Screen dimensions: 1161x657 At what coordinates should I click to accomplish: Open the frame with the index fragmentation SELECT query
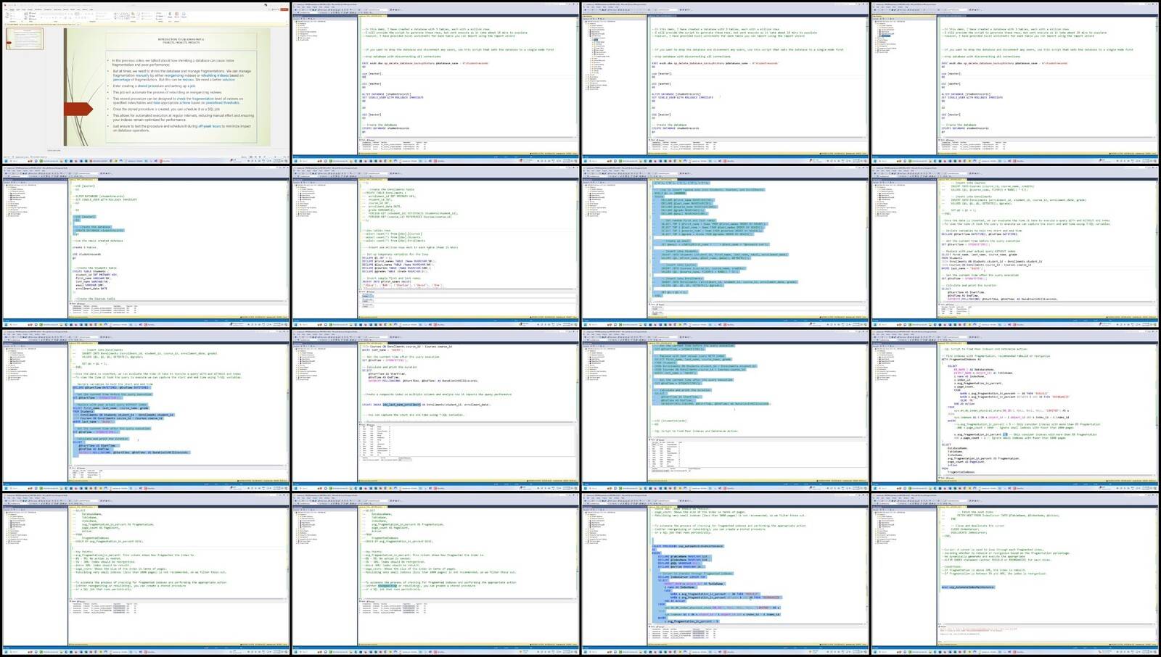pyautogui.click(x=1016, y=410)
